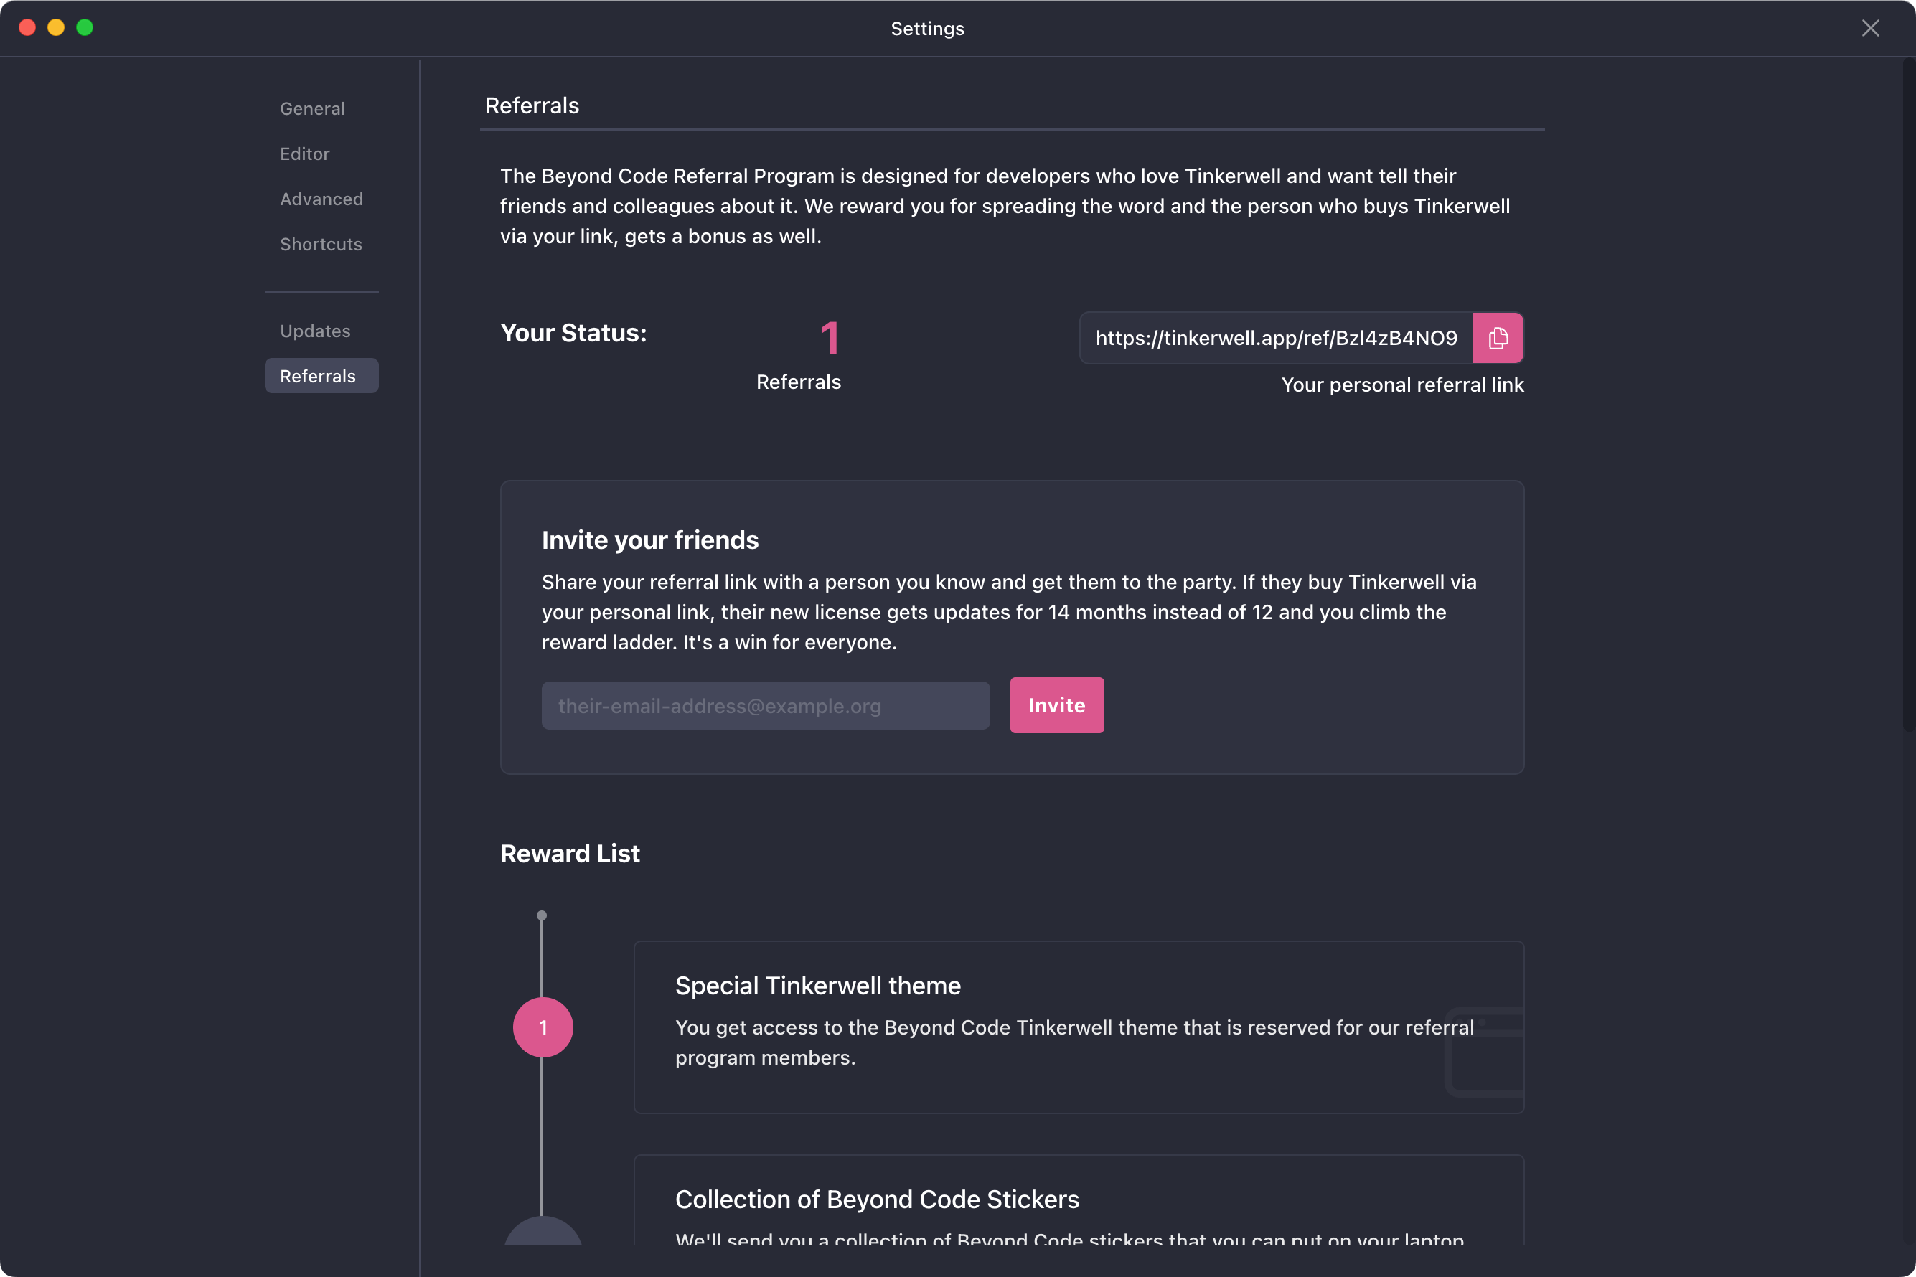Click the yellow minimize window button
This screenshot has width=1916, height=1277.
pos(56,28)
